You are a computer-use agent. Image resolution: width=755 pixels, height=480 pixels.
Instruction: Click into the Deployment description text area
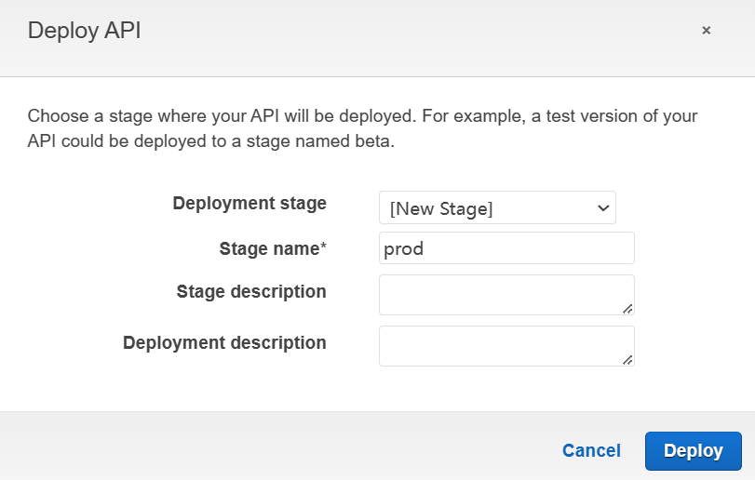tap(503, 345)
